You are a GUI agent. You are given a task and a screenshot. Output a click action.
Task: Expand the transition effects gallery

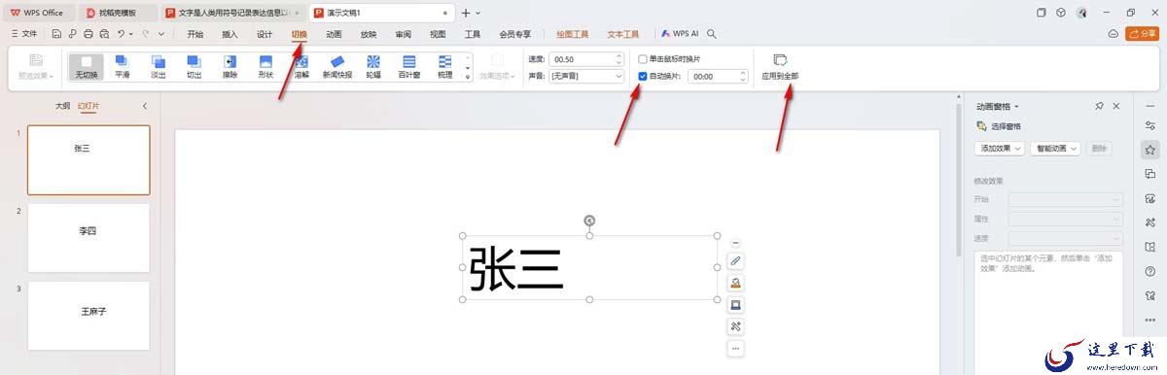point(468,77)
